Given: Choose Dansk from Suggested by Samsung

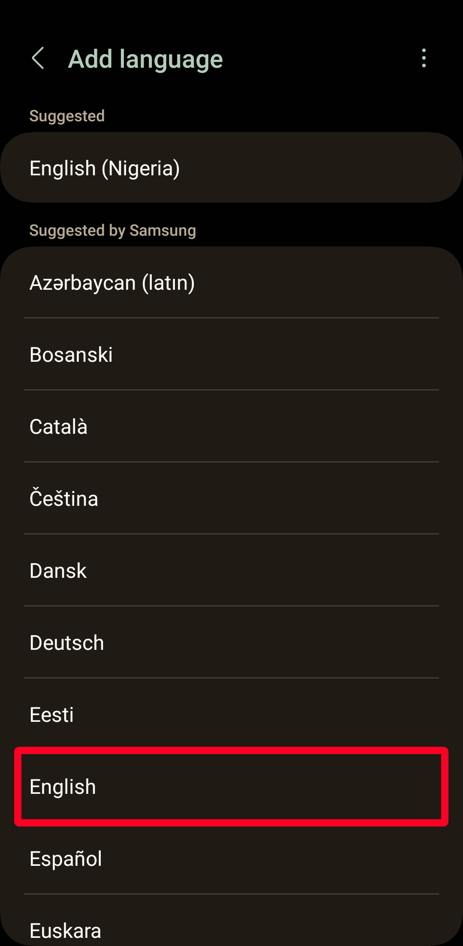Looking at the screenshot, I should pyautogui.click(x=231, y=570).
